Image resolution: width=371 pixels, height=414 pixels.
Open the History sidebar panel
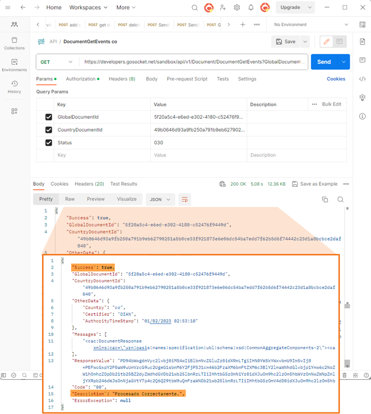pyautogui.click(x=14, y=87)
